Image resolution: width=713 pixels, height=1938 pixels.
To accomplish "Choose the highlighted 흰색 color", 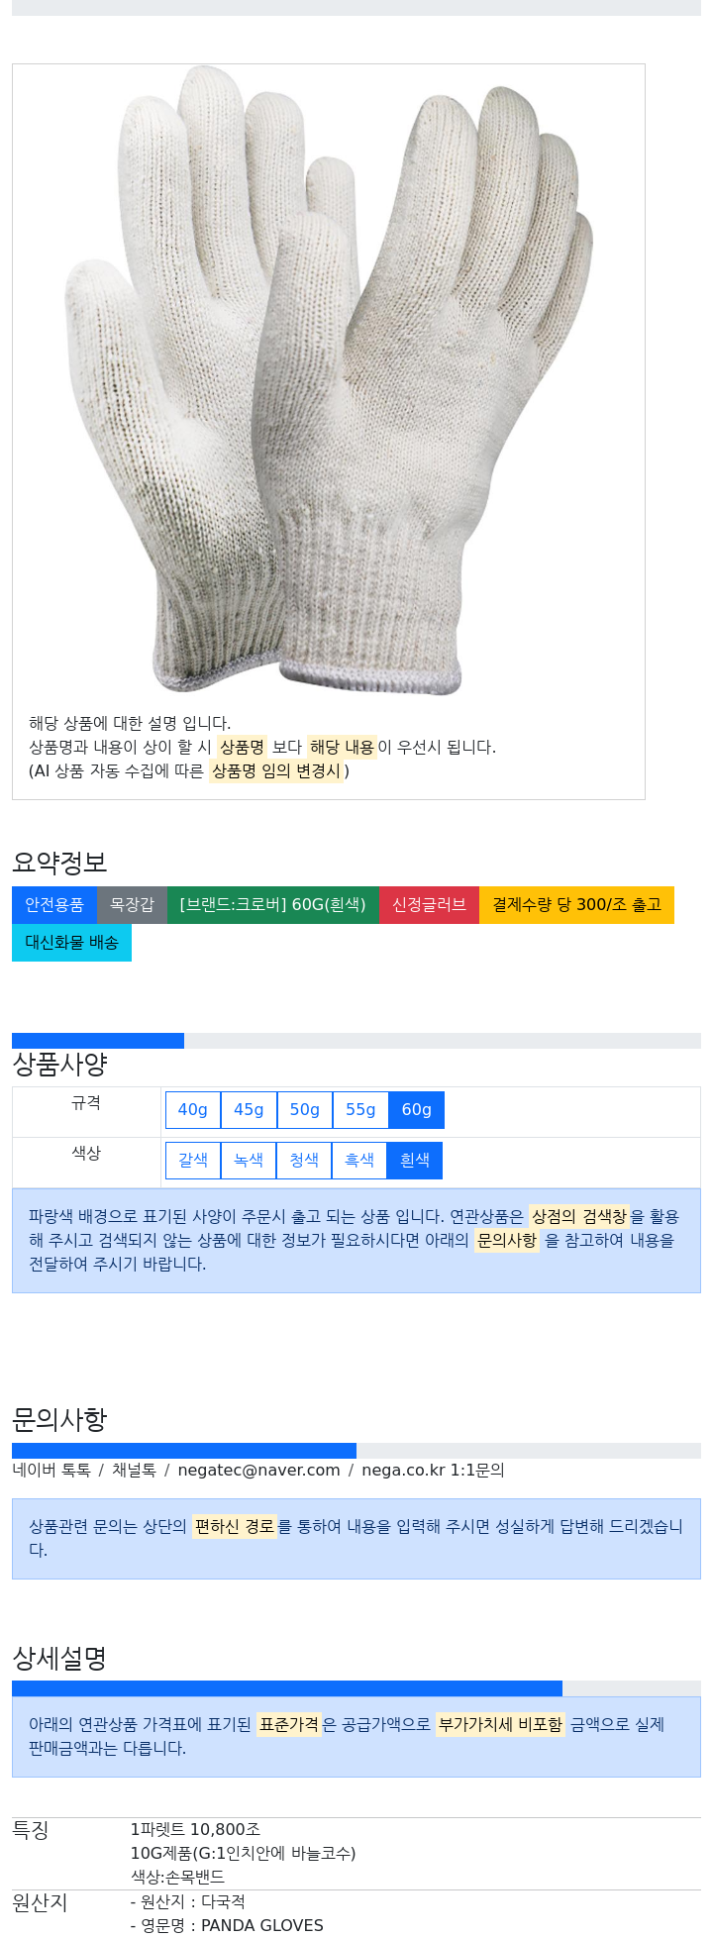I will (x=415, y=1161).
